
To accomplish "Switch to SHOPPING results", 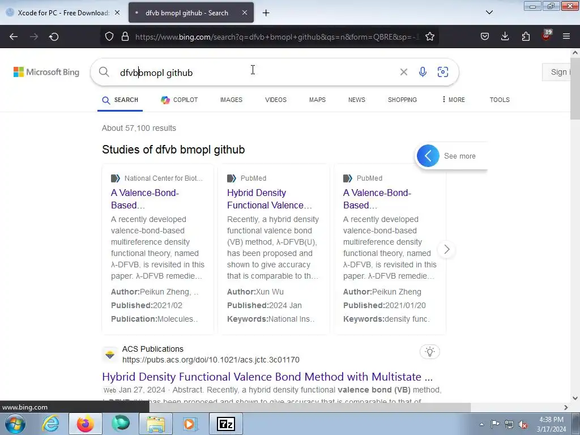I will pyautogui.click(x=403, y=100).
